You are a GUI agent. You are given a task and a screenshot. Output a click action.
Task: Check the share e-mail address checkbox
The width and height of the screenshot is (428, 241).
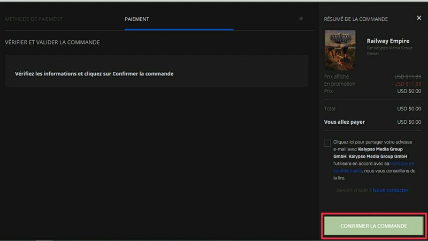(327, 143)
